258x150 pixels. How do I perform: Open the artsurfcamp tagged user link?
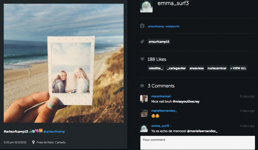coord(156,26)
